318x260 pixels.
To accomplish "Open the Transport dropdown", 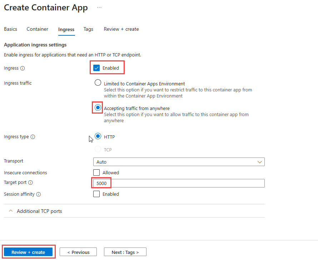I will coord(179,162).
